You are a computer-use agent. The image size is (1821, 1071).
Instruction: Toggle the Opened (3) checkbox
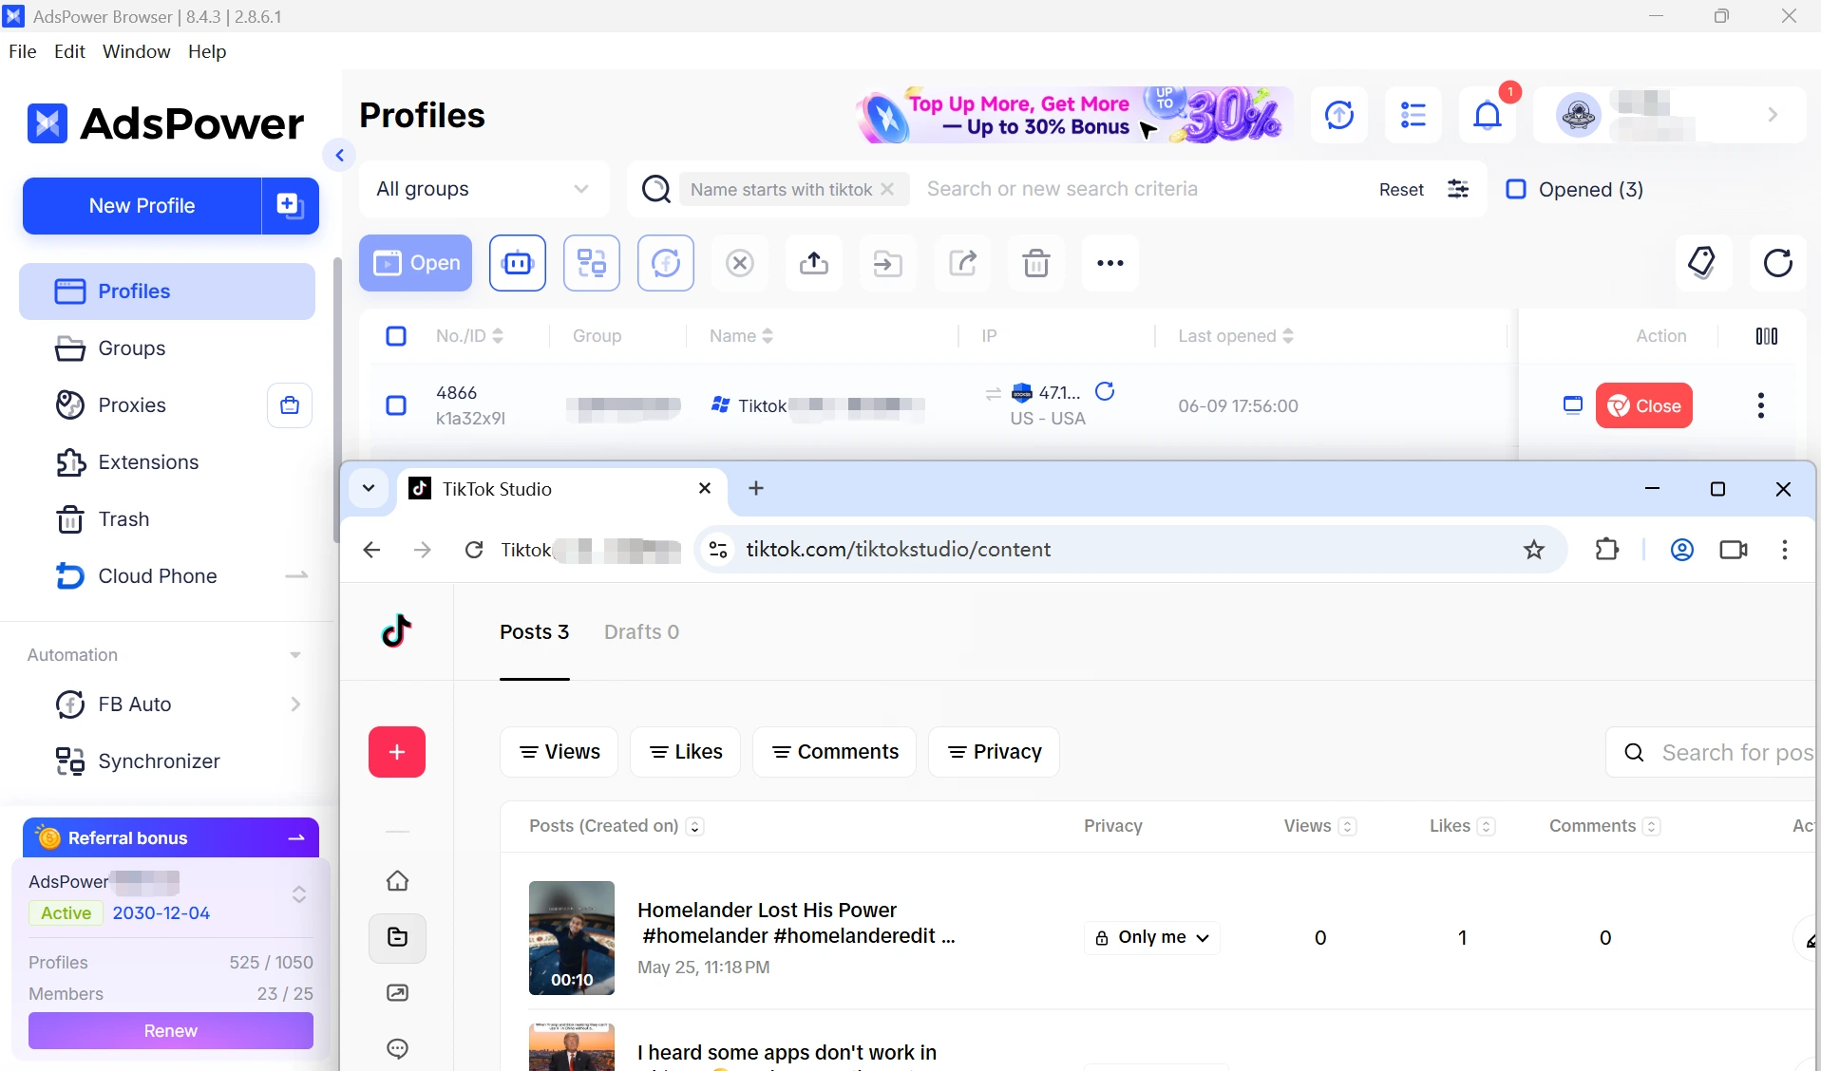pos(1516,189)
